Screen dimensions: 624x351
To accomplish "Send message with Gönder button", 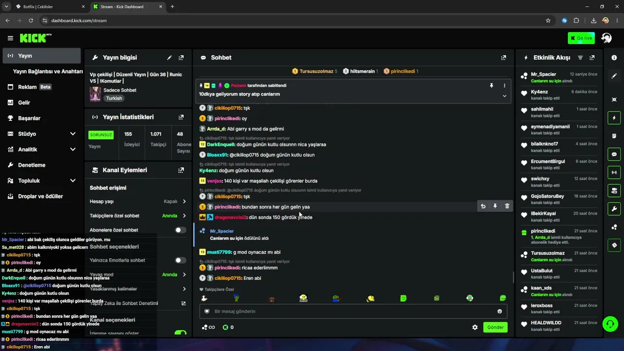I will [495, 327].
